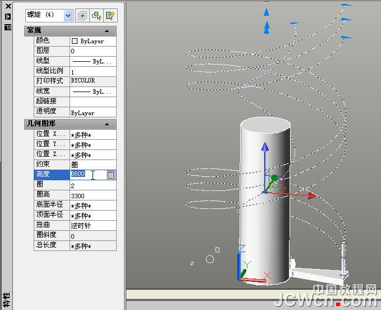Image resolution: width=381 pixels, height=310 pixels.
Task: Click the 扭曲 value 逆时针
Action: (93, 225)
